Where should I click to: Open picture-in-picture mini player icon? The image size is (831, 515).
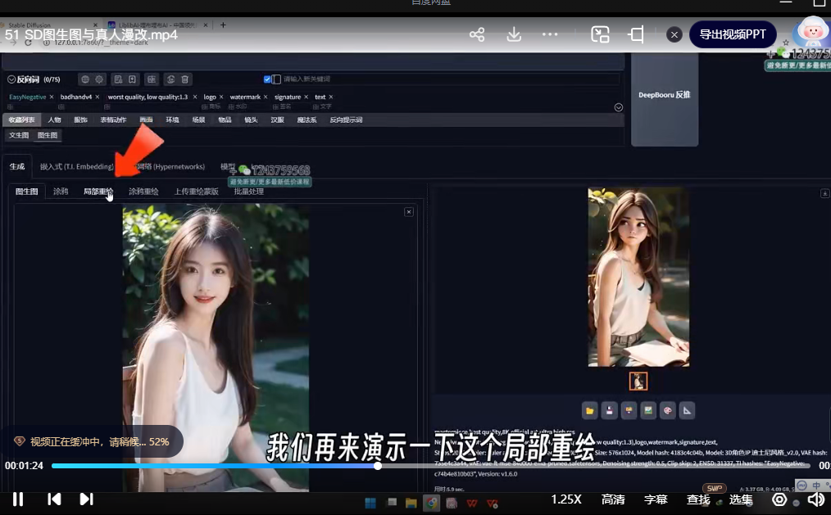pos(600,35)
